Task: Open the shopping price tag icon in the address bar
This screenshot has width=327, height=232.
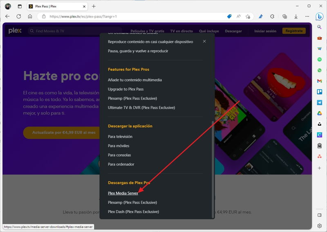Action: pyautogui.click(x=229, y=16)
